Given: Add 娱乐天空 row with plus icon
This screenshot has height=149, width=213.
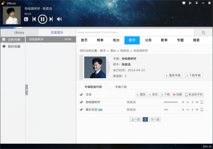Looking at the screenshot, I should click(188, 110).
